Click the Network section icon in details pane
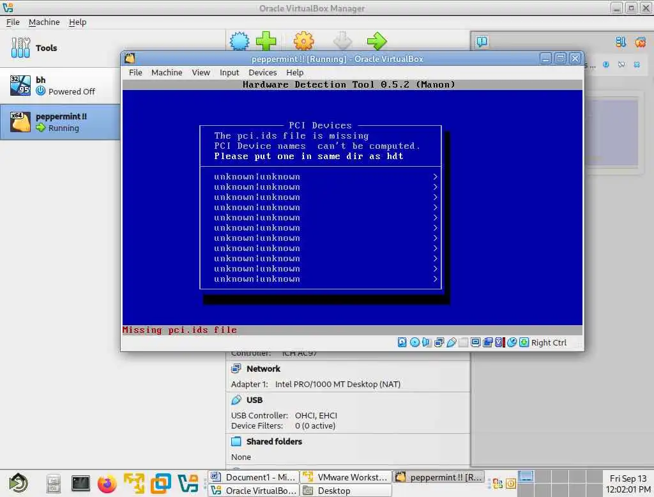The width and height of the screenshot is (654, 497). click(236, 369)
